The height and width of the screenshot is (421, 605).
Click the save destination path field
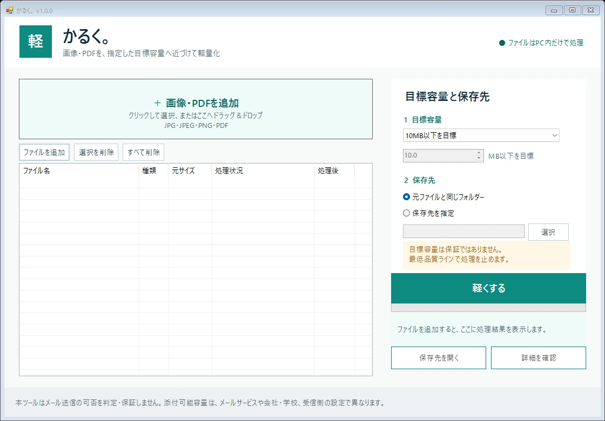pos(463,232)
